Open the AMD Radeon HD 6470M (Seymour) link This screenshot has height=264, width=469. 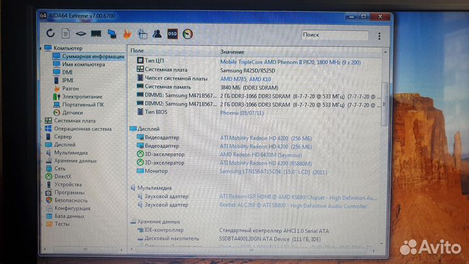261,155
